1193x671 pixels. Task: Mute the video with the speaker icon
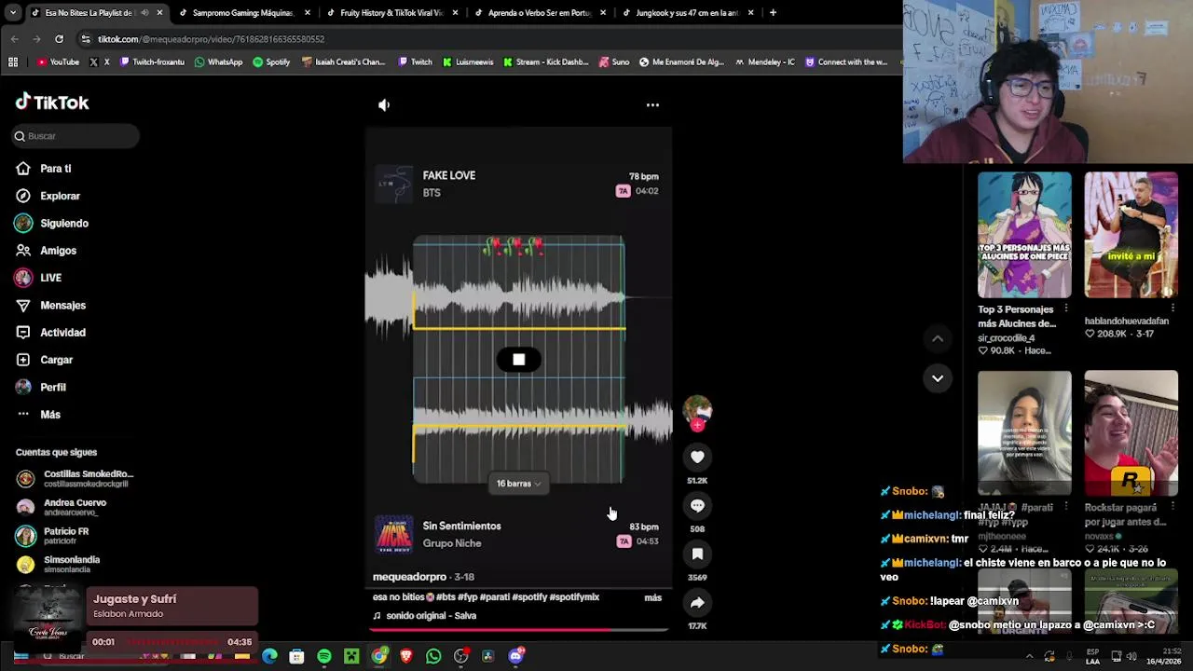tap(384, 105)
